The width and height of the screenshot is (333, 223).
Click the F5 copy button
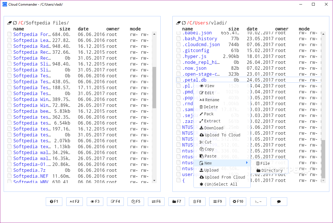[x=136, y=202]
